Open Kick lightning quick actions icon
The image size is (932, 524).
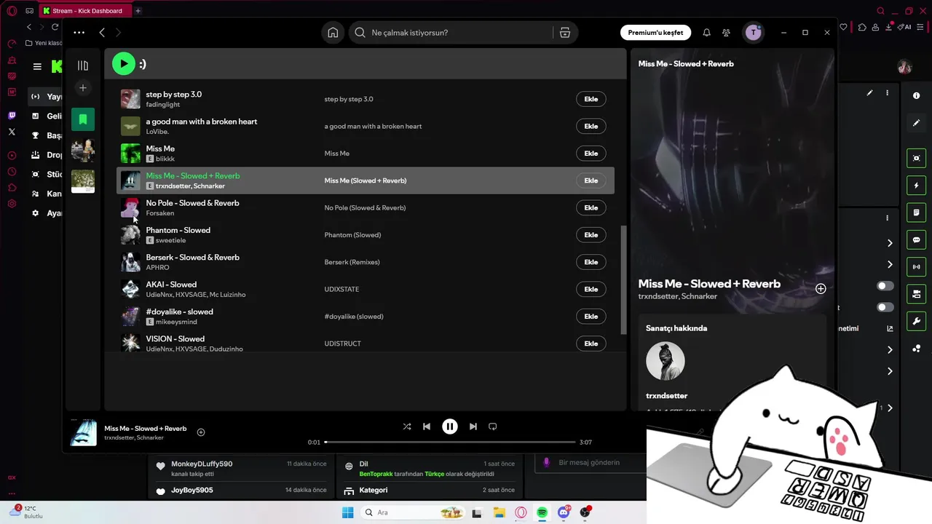coord(917,186)
